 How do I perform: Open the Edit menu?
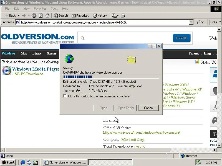(x=16, y=9)
